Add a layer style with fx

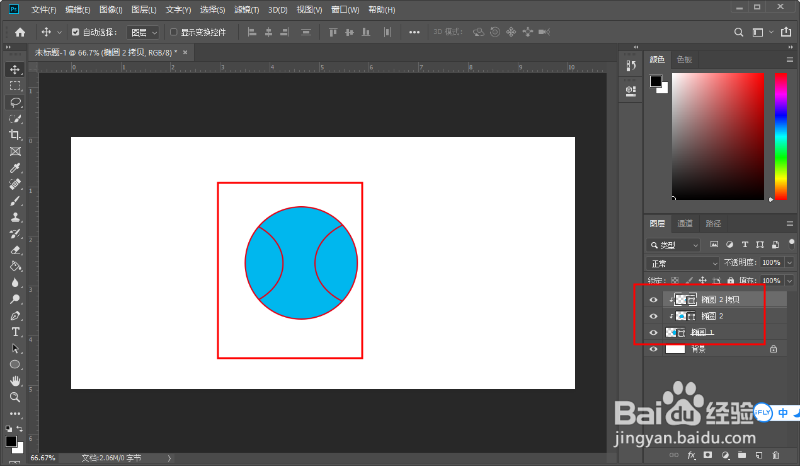691,455
